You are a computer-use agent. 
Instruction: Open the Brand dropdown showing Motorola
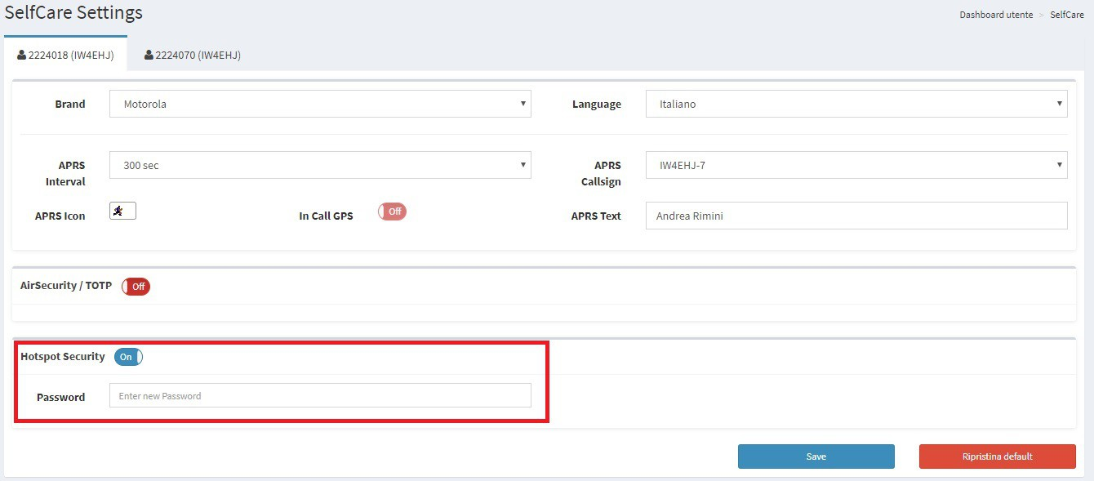pos(320,104)
